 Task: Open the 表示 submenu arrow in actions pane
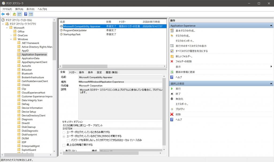[271, 67]
